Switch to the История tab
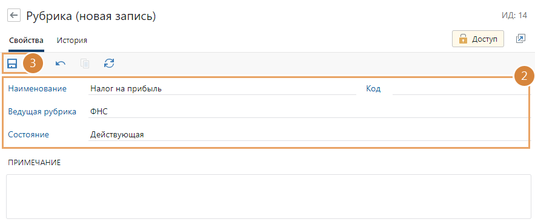Image resolution: width=535 pixels, height=222 pixels. [x=72, y=40]
